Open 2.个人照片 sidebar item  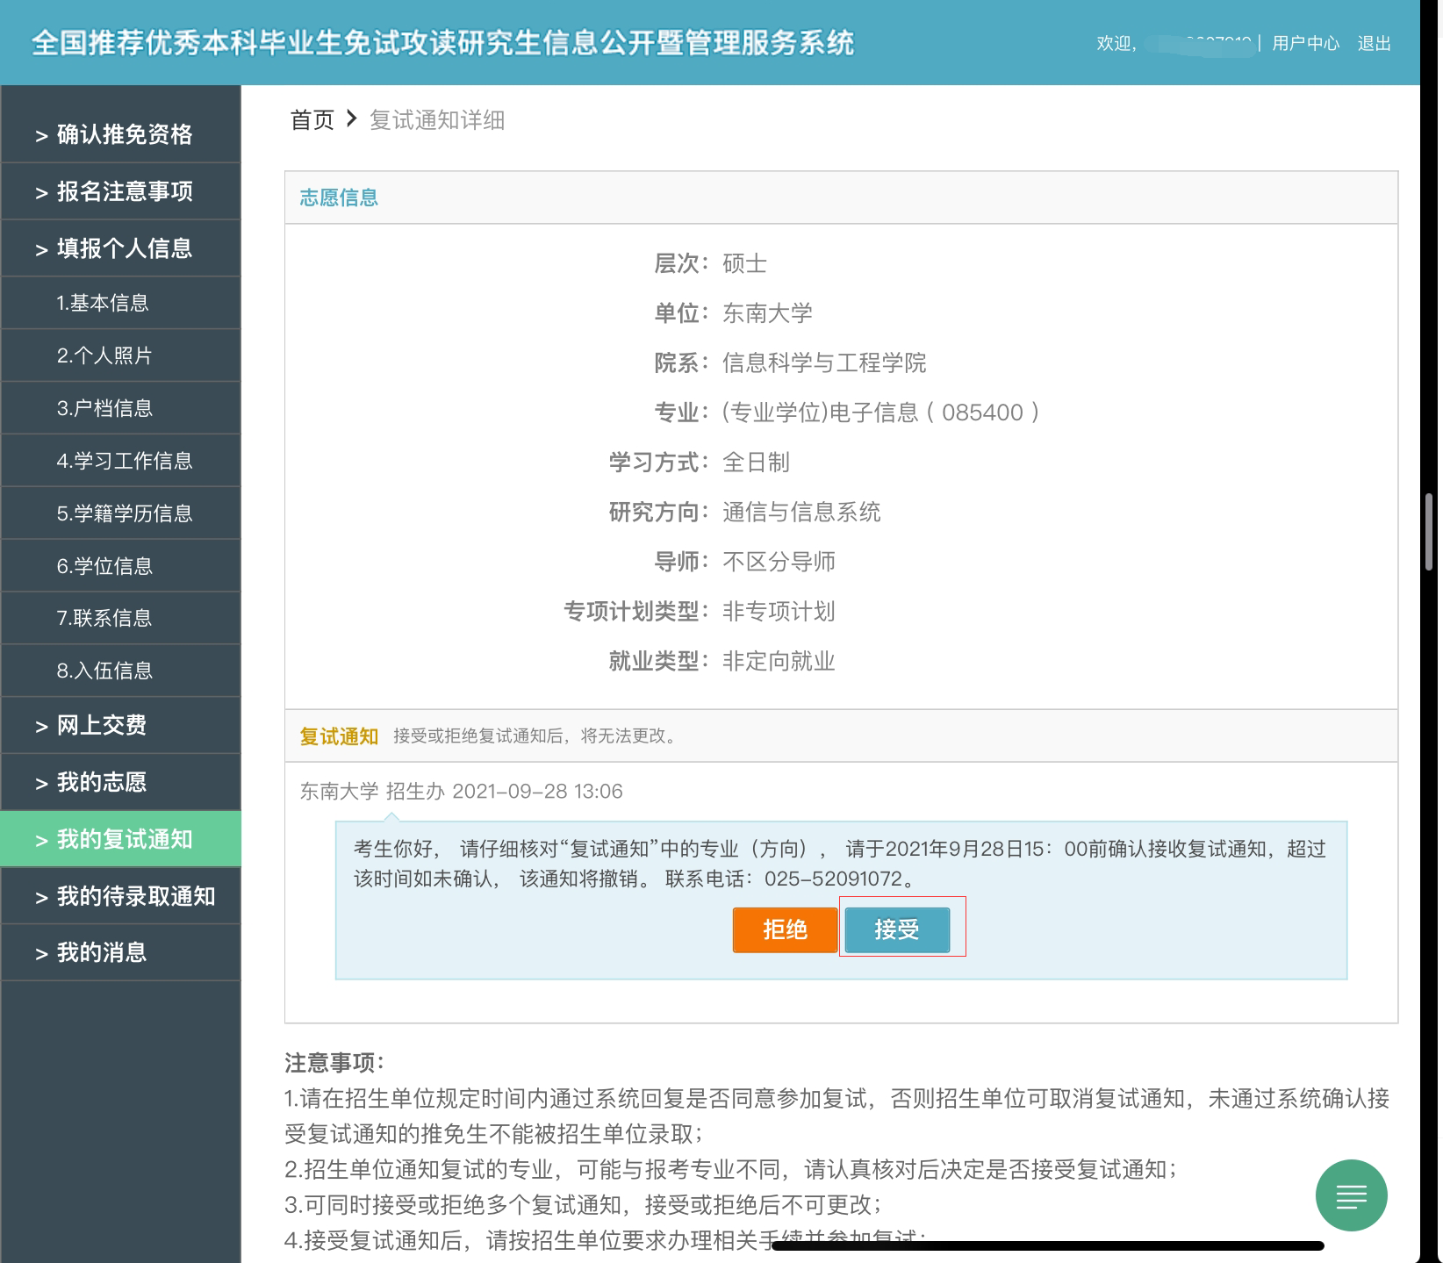click(x=104, y=355)
